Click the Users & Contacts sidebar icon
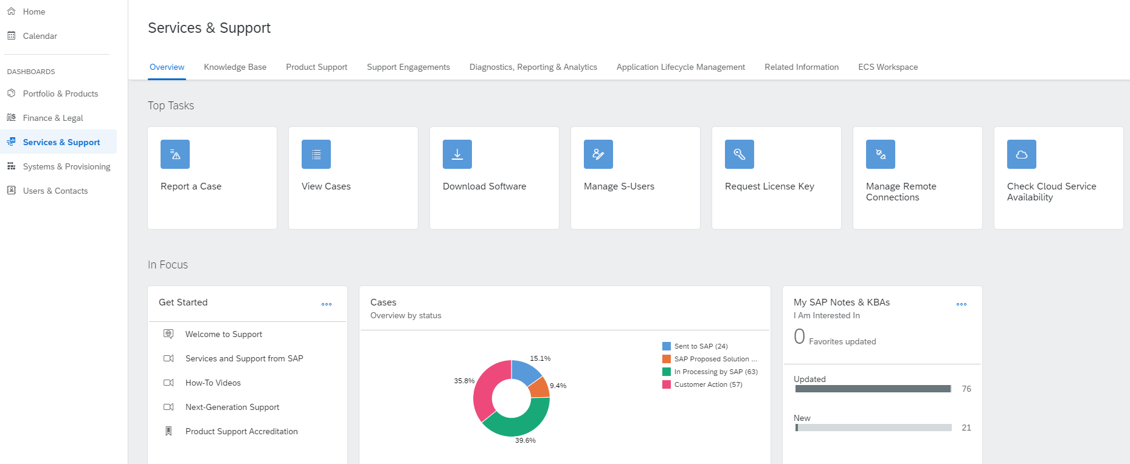Screen dimensions: 1130x464 (x=11, y=190)
